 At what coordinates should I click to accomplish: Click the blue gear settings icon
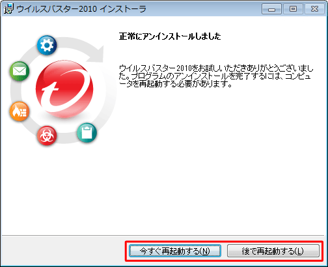pos(47,45)
